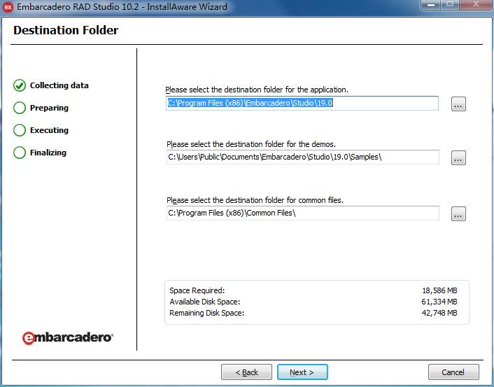Viewport: 494px width, 387px height.
Task: Browse for demos destination folder
Action: point(458,158)
